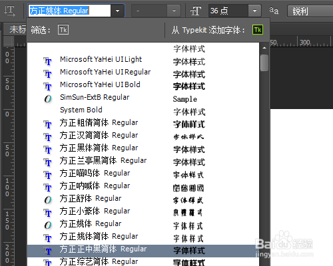Image resolution: width=333 pixels, height=266 pixels.
Task: Select 方正黑体简体 Regular font
Action: coord(143,148)
